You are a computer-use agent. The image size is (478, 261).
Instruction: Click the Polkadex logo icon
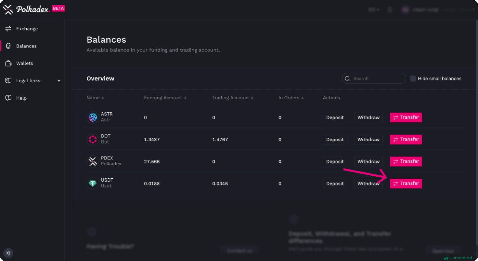pyautogui.click(x=8, y=9)
